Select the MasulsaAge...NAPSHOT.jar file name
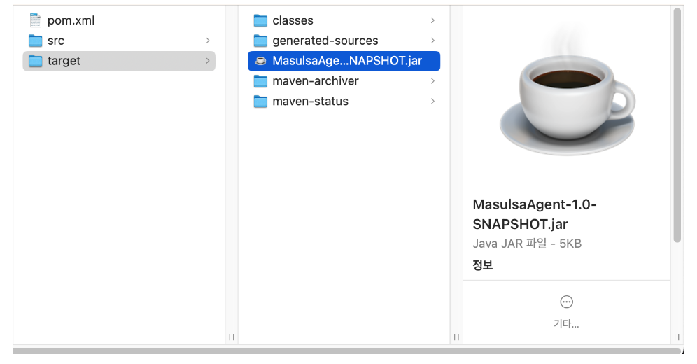Viewport: 697px width, 364px height. coord(347,61)
